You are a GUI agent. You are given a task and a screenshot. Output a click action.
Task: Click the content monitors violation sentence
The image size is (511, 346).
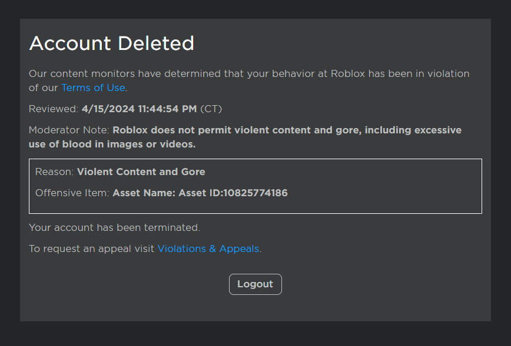click(x=249, y=80)
